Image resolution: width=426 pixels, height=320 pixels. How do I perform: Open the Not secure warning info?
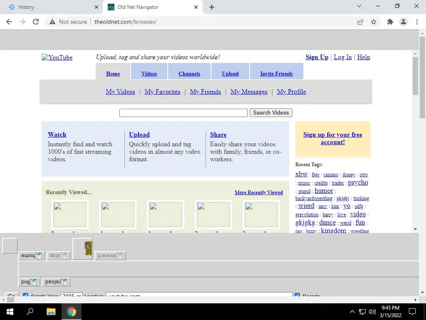[x=68, y=22]
